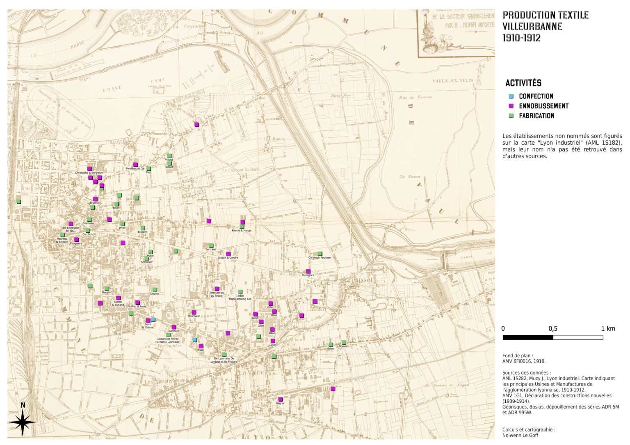This screenshot has width=630, height=445.
Task: Click the green Fabrication legend swatch
Action: [x=511, y=116]
